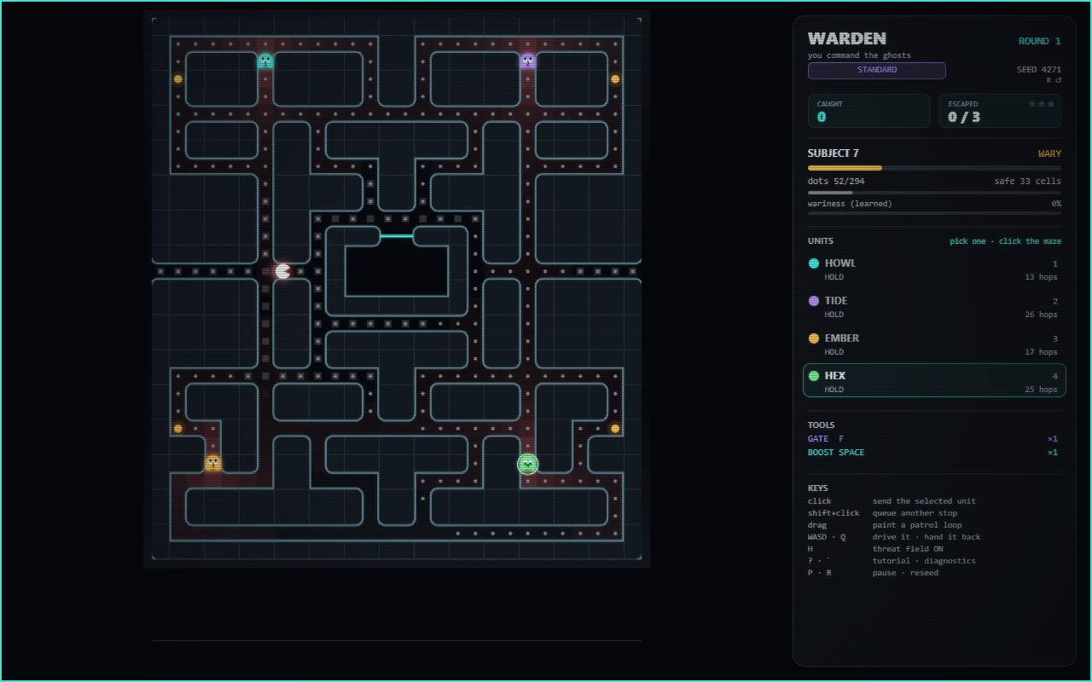Click the purple dot beside TIDE
Viewport: 1092px width, 682px height.
point(814,301)
